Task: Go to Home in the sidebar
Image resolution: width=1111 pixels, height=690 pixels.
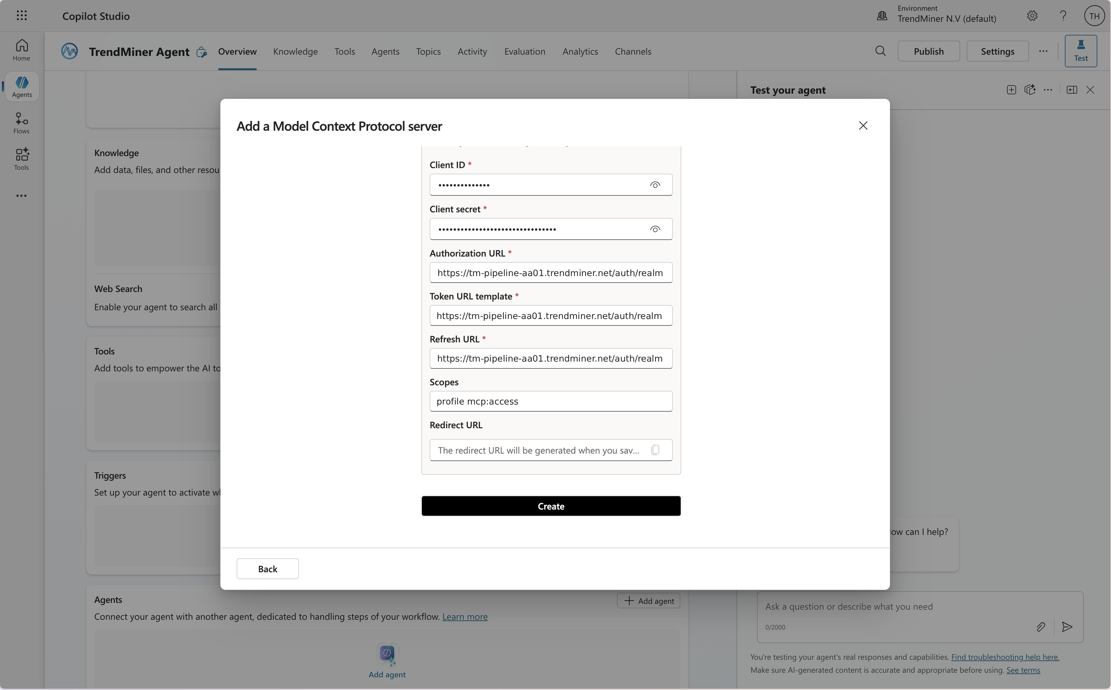Action: point(21,50)
